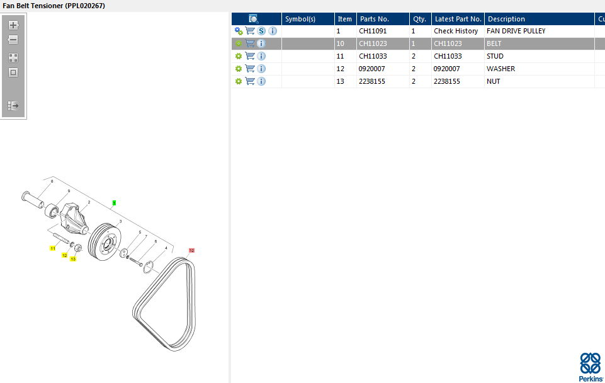Click the four-squares grid icon in diagram toolbar
The height and width of the screenshot is (383, 605).
coord(13,57)
